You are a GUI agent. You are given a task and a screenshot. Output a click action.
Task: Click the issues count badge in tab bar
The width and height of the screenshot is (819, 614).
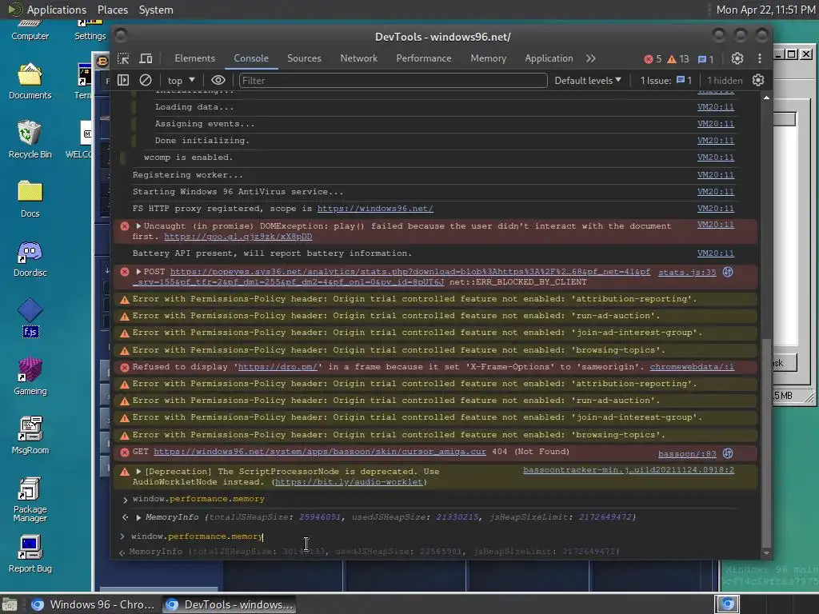point(705,59)
